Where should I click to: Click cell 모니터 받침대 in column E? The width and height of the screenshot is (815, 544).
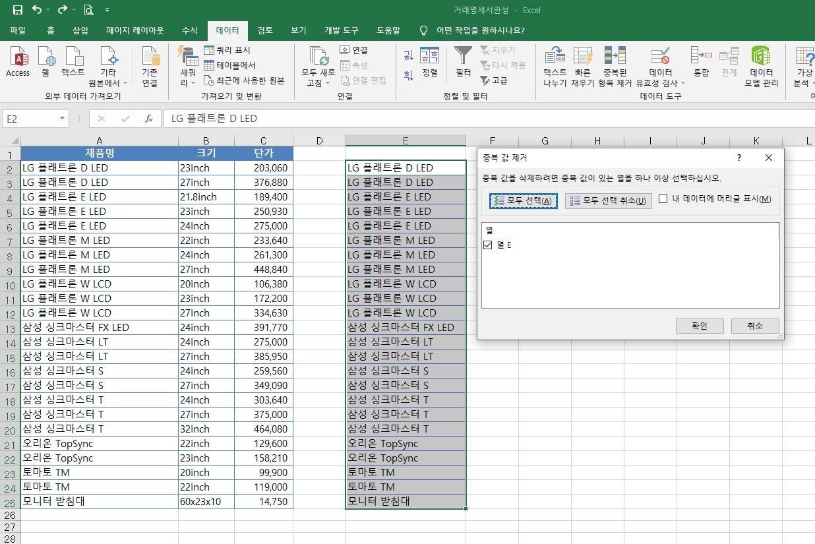406,501
